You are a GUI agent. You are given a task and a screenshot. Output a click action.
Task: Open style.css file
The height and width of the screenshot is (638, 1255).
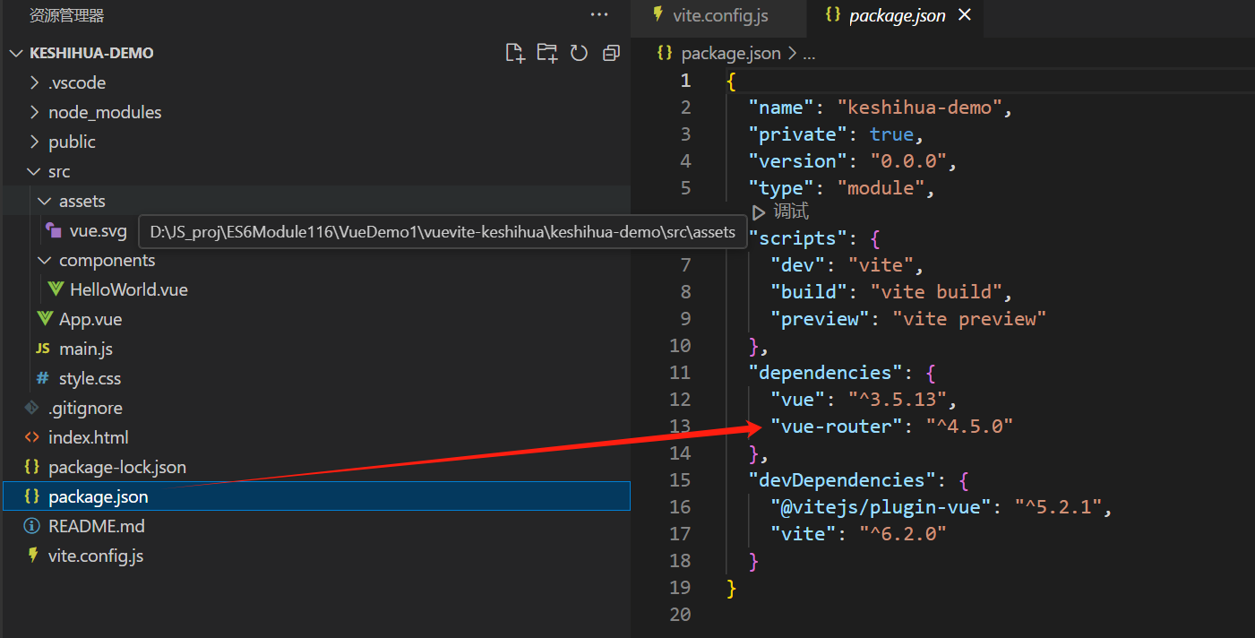[315, 378]
